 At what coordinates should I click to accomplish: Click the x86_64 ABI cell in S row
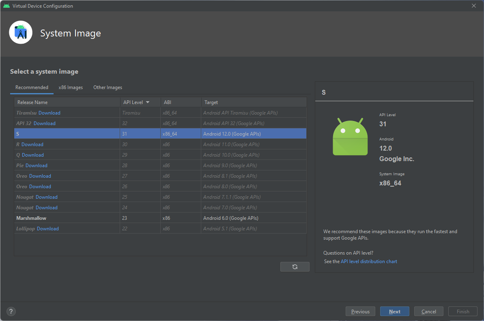(181, 134)
